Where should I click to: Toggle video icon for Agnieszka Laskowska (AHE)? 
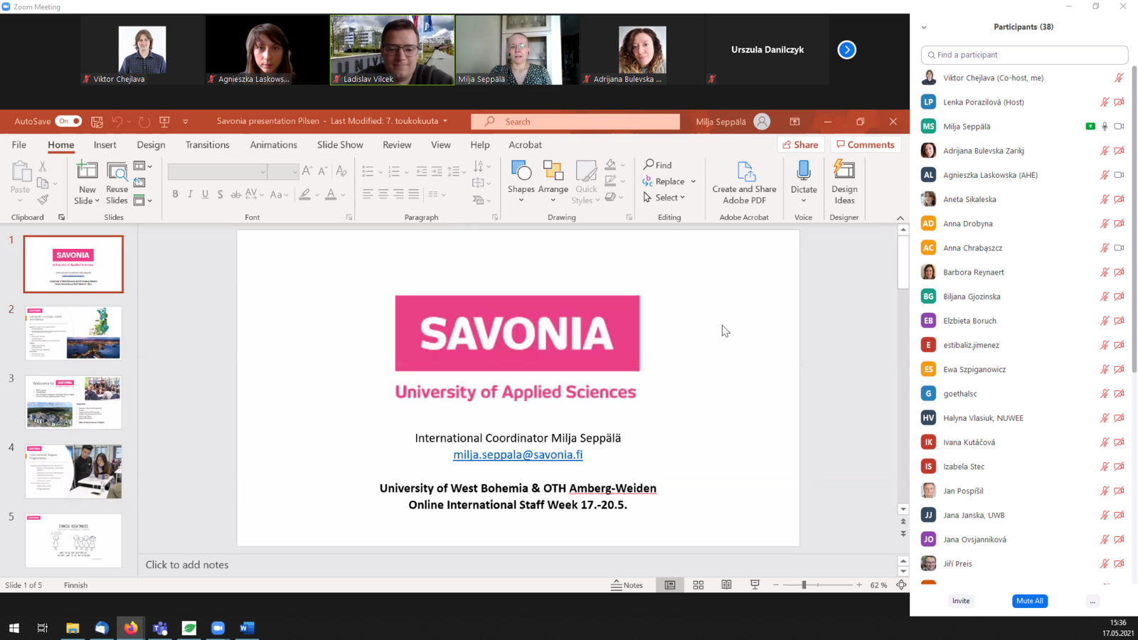coord(1119,175)
